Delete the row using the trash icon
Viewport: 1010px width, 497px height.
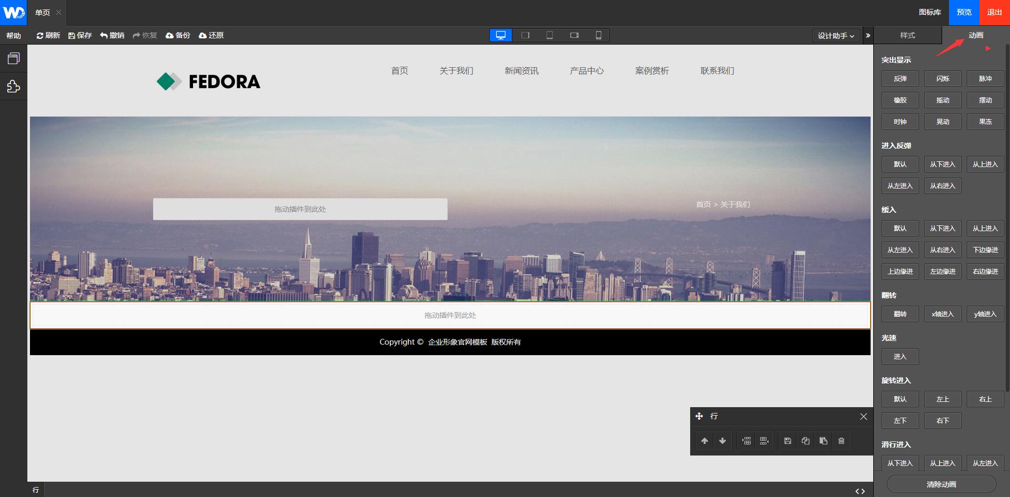coord(841,441)
